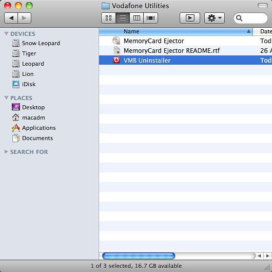272x272 pixels.
Task: Open the Action gear menu
Action: coord(215,18)
